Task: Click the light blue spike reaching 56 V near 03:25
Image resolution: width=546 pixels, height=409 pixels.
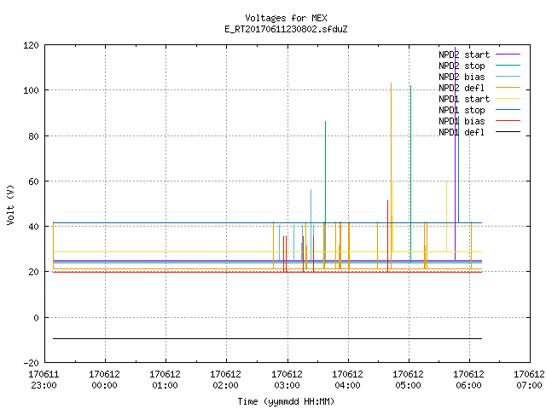Action: click(311, 225)
